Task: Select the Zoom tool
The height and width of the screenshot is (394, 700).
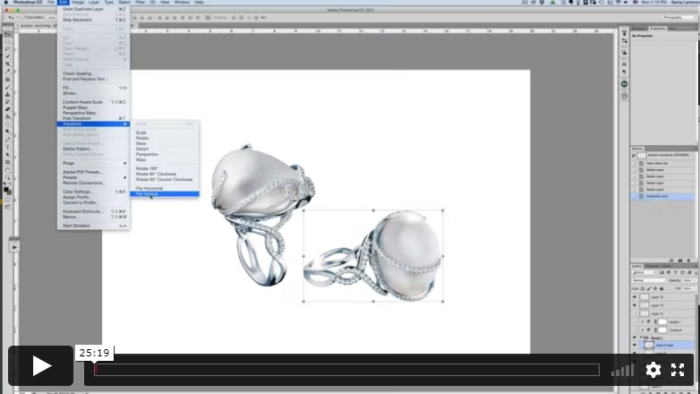Action: (x=8, y=178)
